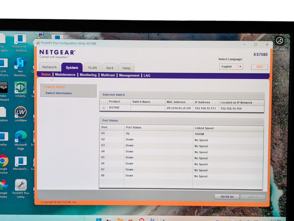Click the Switch Name field
294x221 pixels.
(148, 108)
